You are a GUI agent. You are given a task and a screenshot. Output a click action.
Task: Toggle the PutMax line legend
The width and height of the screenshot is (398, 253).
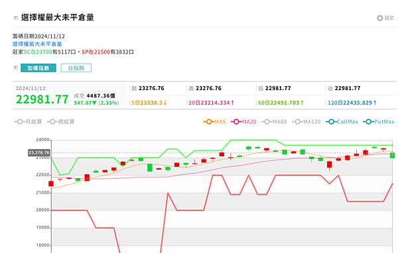(x=379, y=122)
